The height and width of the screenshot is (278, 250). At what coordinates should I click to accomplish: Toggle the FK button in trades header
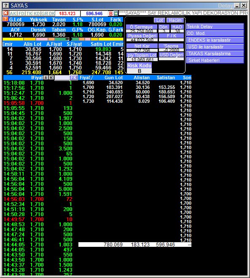tap(73, 78)
